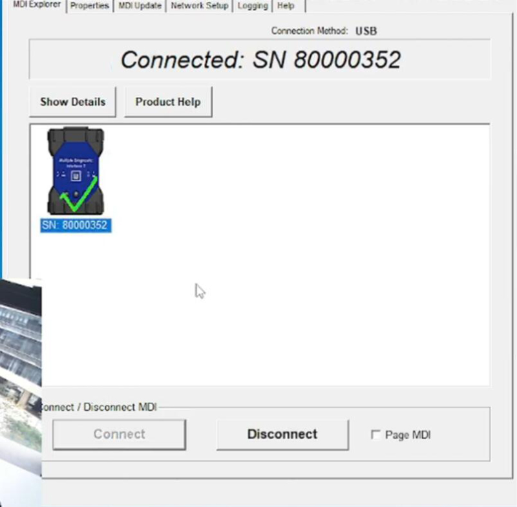Select the SN: 80000352 device label
Screen dimensions: 517x507
76,226
